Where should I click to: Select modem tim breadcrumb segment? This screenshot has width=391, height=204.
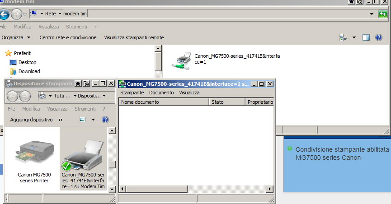click(75, 14)
